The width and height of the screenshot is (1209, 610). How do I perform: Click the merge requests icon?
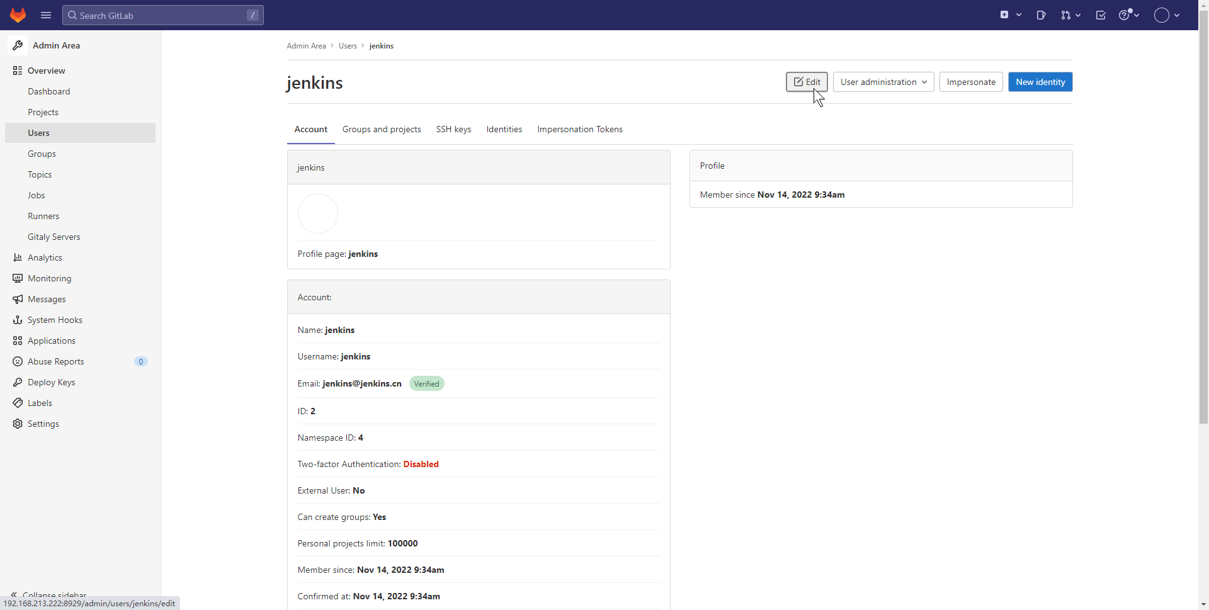pos(1070,15)
